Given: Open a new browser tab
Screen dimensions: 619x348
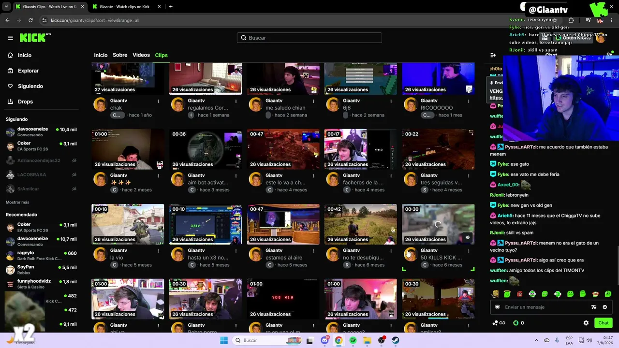Looking at the screenshot, I should (171, 7).
